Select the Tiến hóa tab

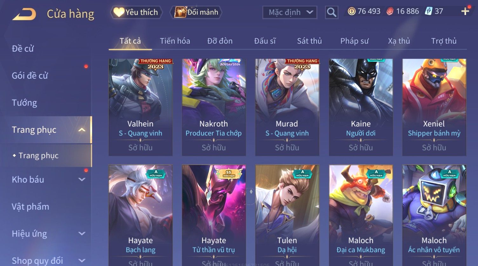175,41
